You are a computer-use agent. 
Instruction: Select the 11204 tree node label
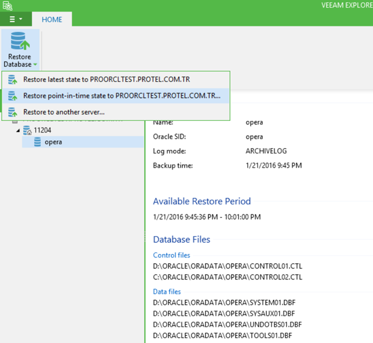coord(43,131)
